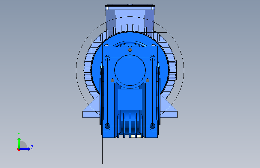
Task: Select the gray bolt hole left of bore
Action: [112, 80]
